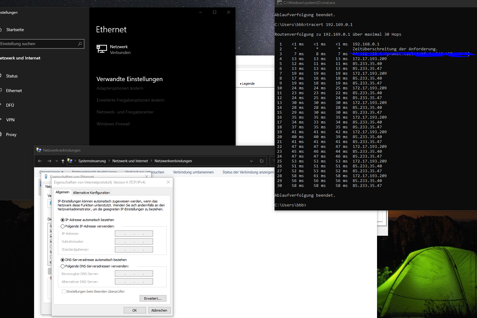The width and height of the screenshot is (477, 318).
Task: Click the Subnetzmaske input field
Action: point(134,241)
